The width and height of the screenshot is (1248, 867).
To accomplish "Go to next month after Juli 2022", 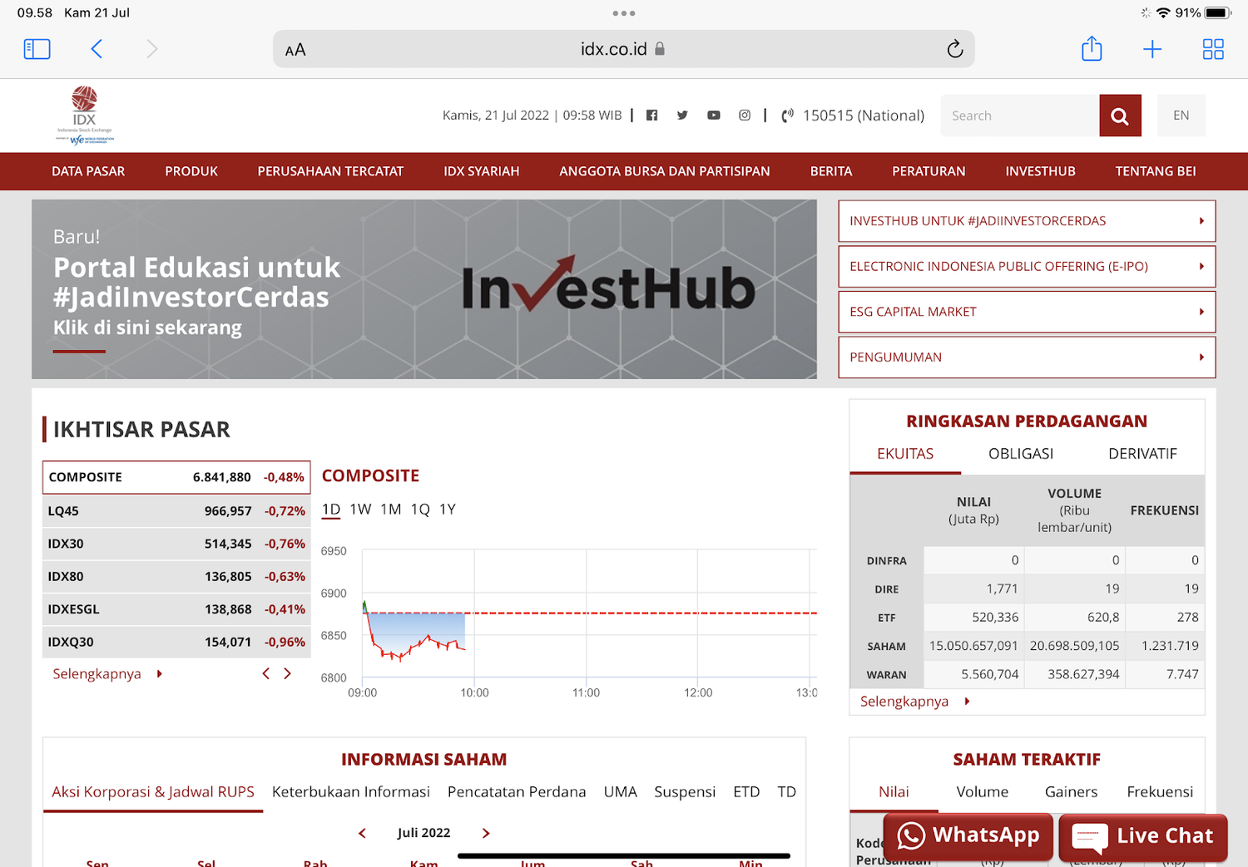I will point(486,833).
